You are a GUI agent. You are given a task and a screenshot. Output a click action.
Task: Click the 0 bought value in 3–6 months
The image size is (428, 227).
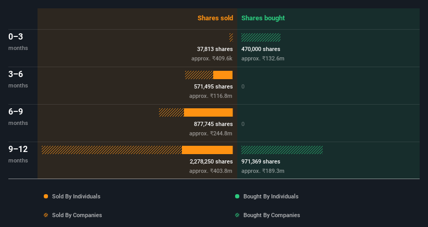point(243,86)
